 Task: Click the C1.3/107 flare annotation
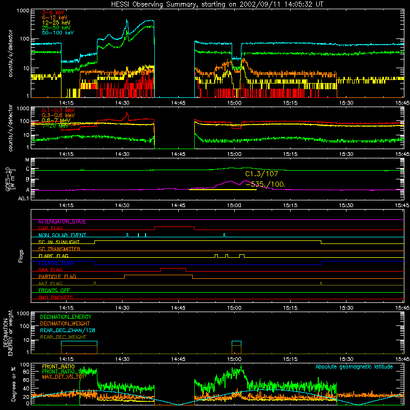pos(261,174)
